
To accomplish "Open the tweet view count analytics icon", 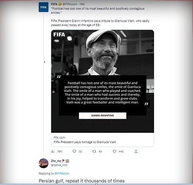I will [x=53, y=152].
